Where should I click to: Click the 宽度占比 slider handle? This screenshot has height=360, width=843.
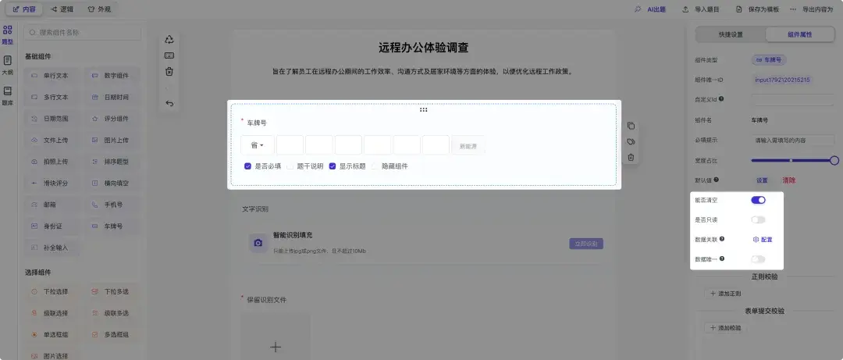pos(834,160)
